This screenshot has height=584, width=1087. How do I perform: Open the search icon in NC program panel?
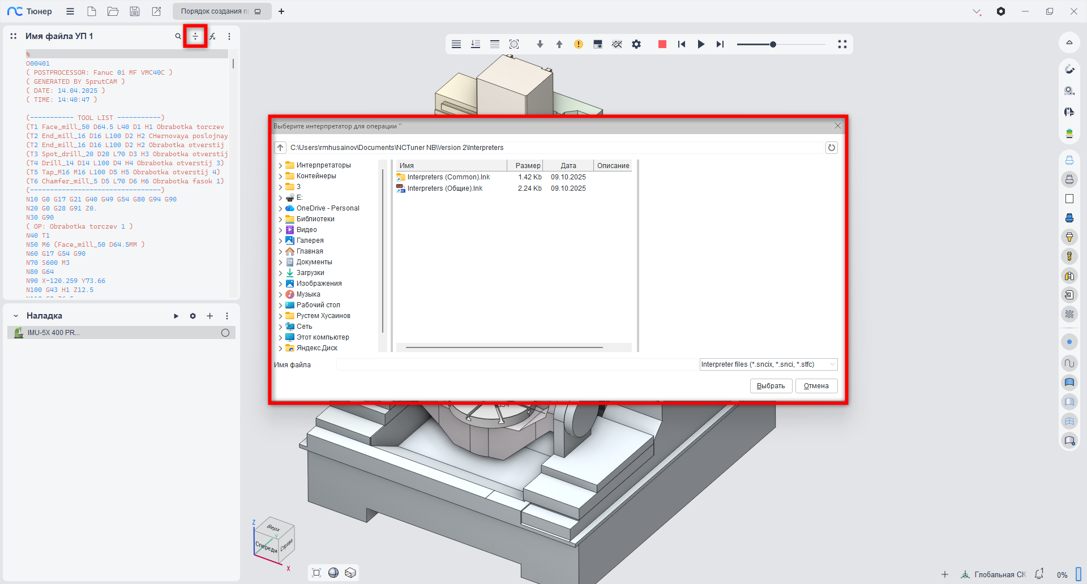coord(178,36)
